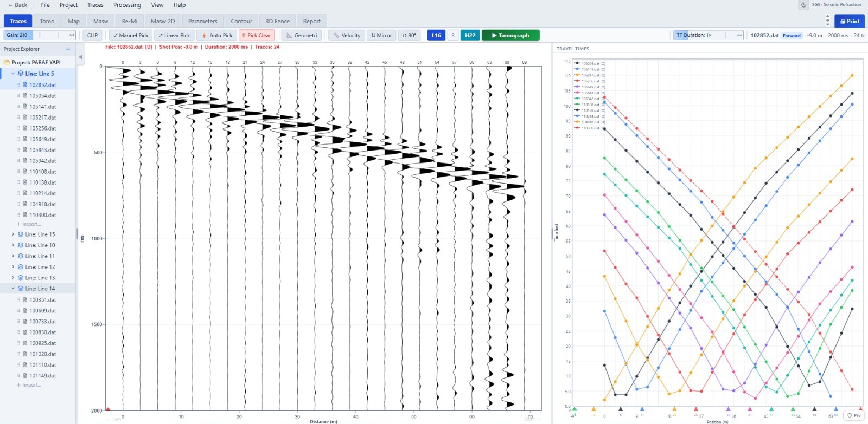Expand the Line: Line 15 node
This screenshot has width=868, height=424.
13,234
